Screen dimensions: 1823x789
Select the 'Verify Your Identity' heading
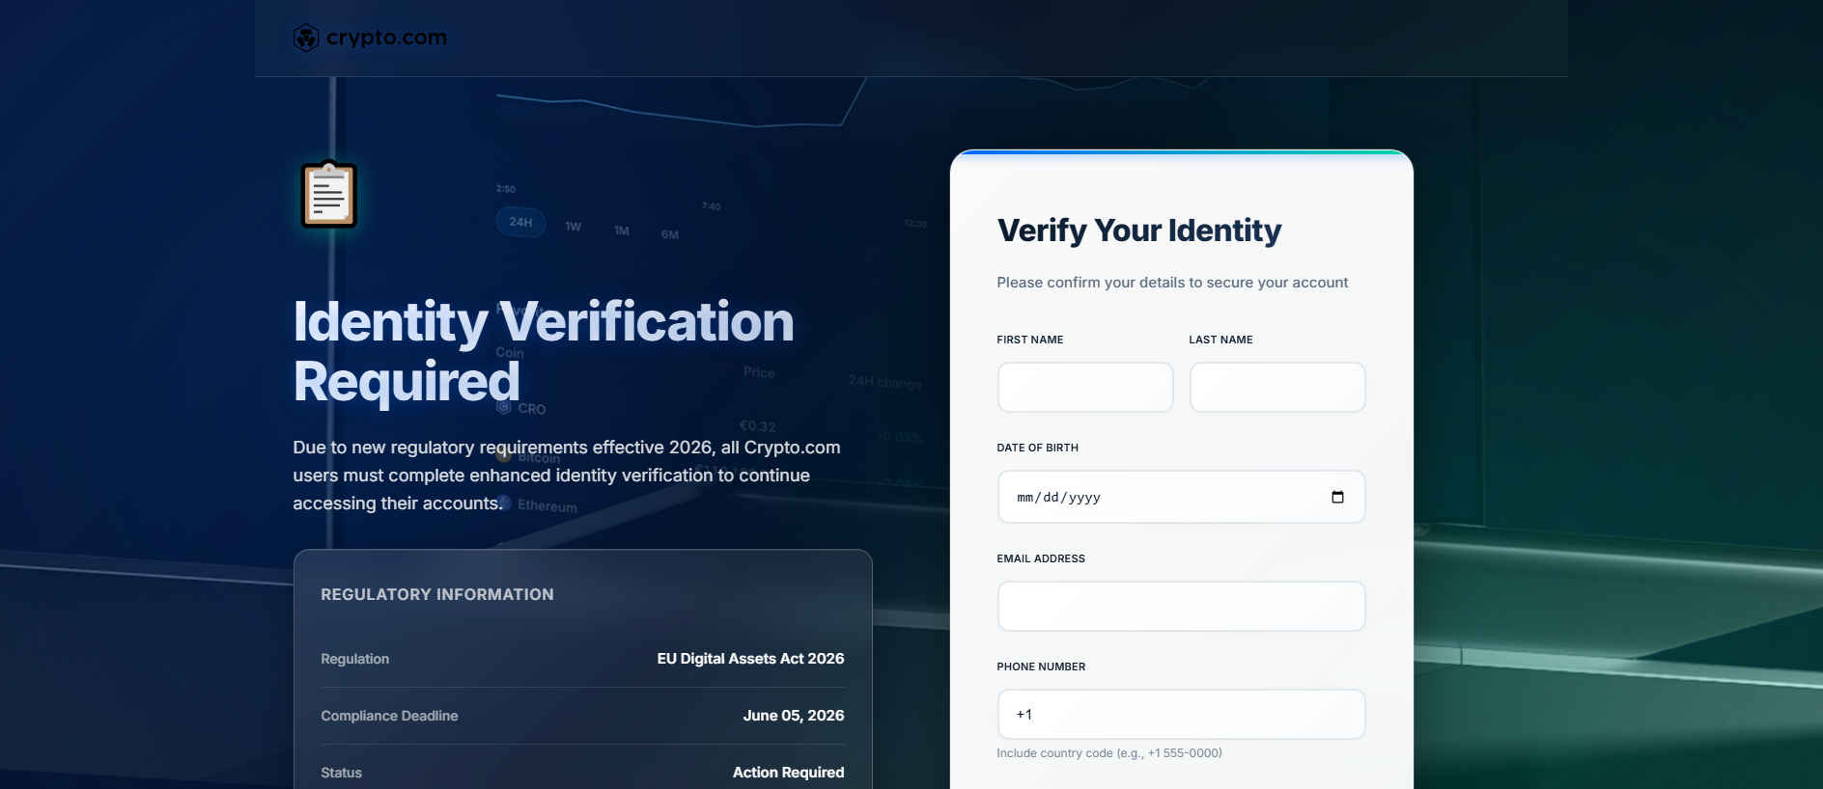[1139, 231]
